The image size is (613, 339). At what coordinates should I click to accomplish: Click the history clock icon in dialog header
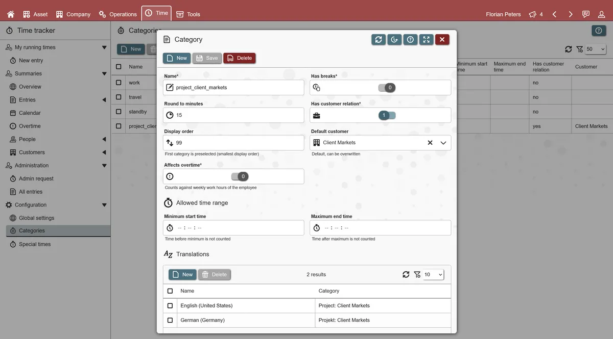point(394,39)
